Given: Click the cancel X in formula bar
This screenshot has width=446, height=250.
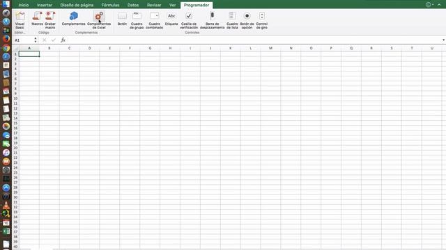Looking at the screenshot, I should point(44,40).
